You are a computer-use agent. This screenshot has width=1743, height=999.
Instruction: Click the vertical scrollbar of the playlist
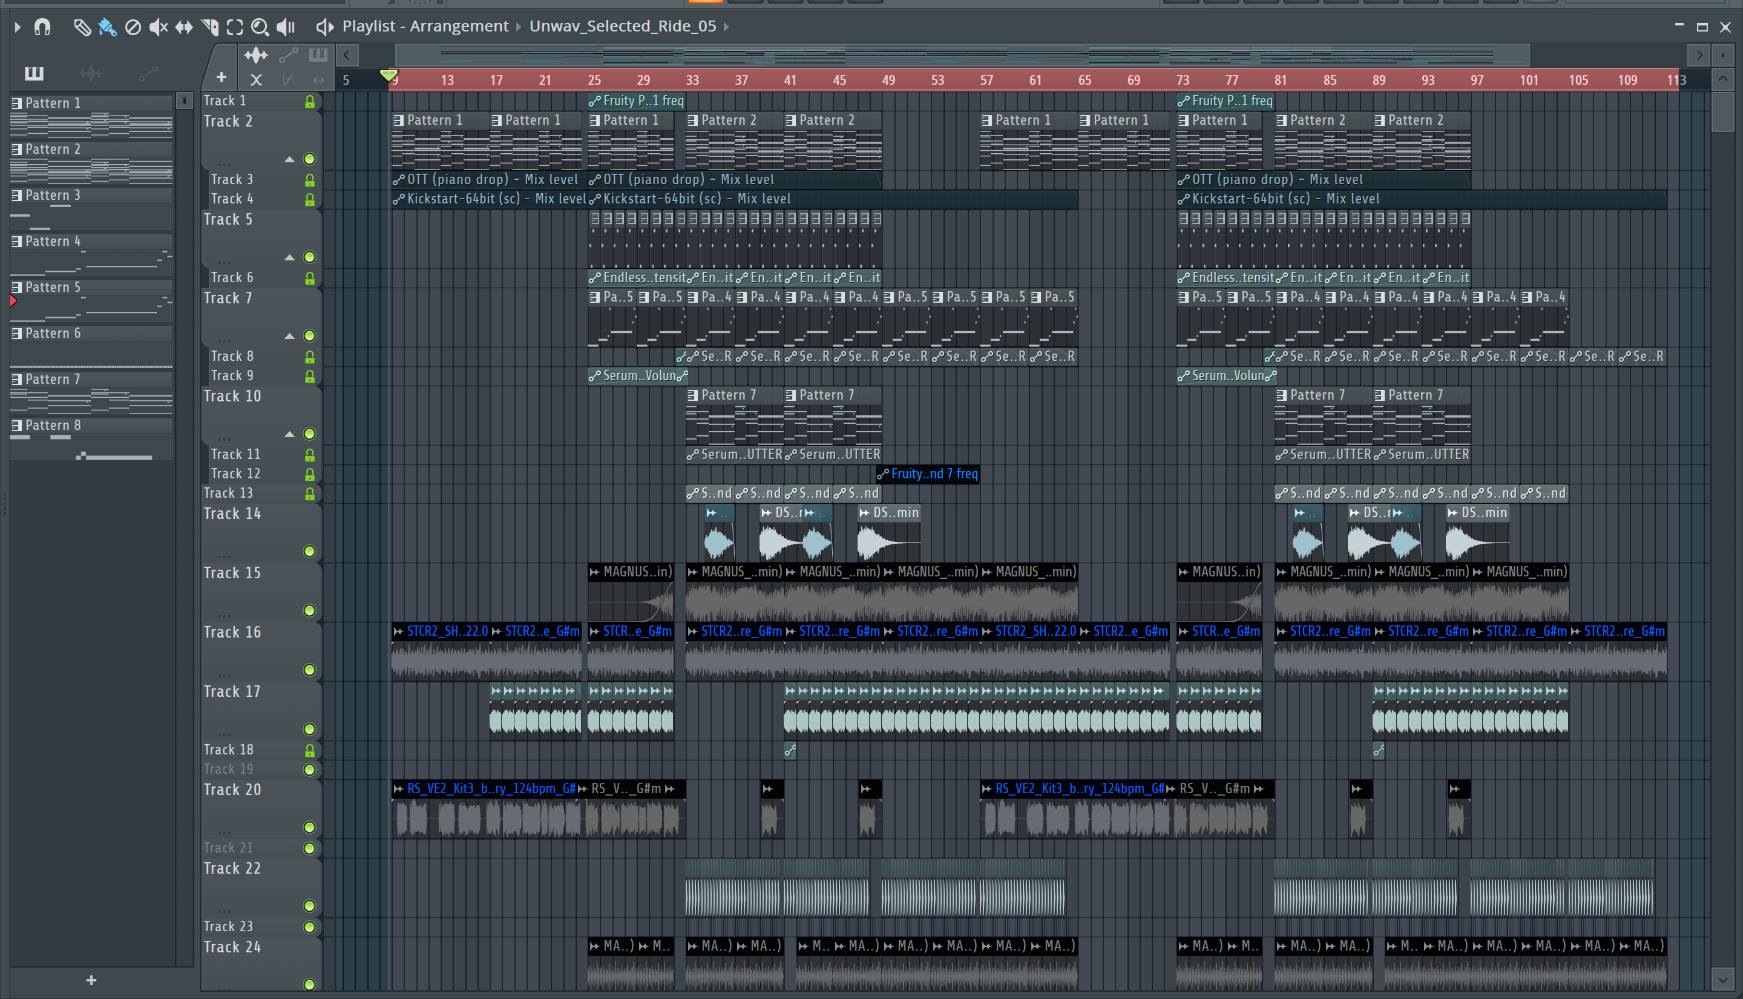pyautogui.click(x=1722, y=111)
